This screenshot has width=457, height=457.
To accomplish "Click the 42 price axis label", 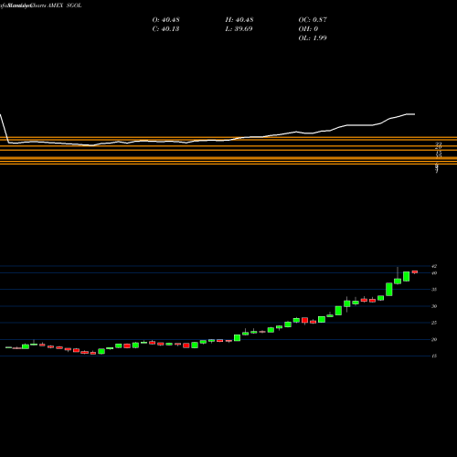I will point(434,266).
